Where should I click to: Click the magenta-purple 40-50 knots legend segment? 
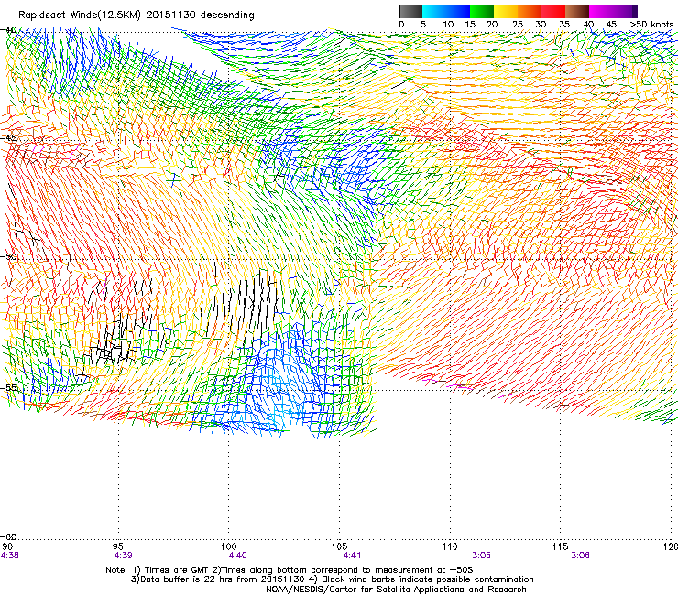(x=613, y=11)
